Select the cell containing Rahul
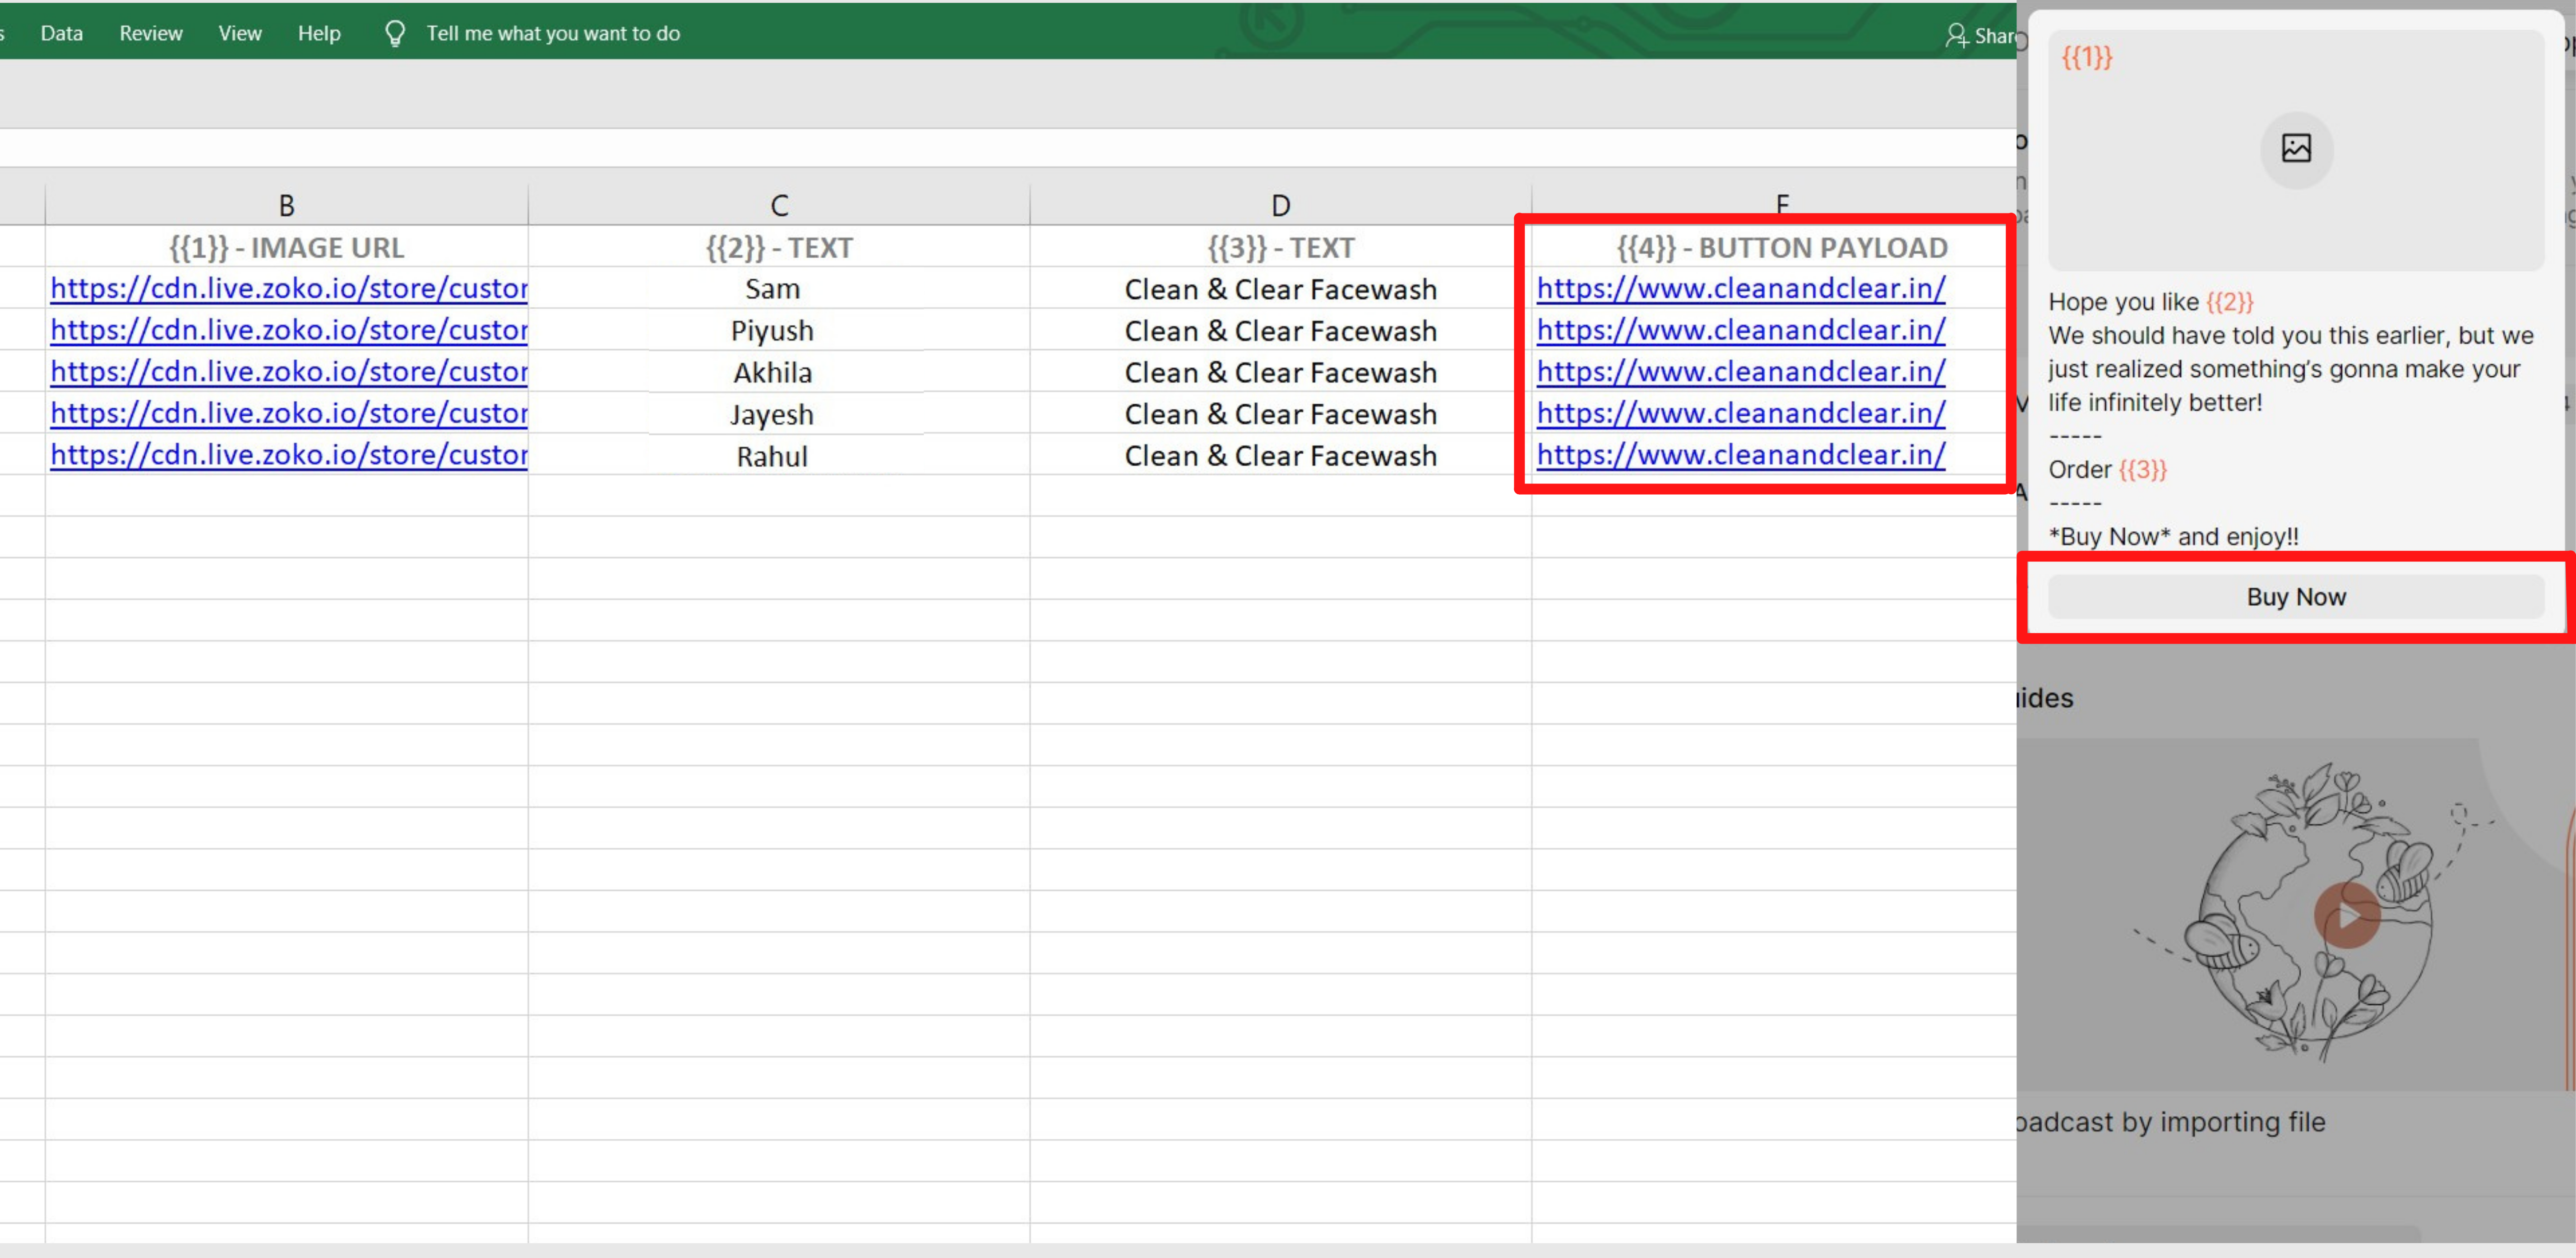 coord(779,455)
